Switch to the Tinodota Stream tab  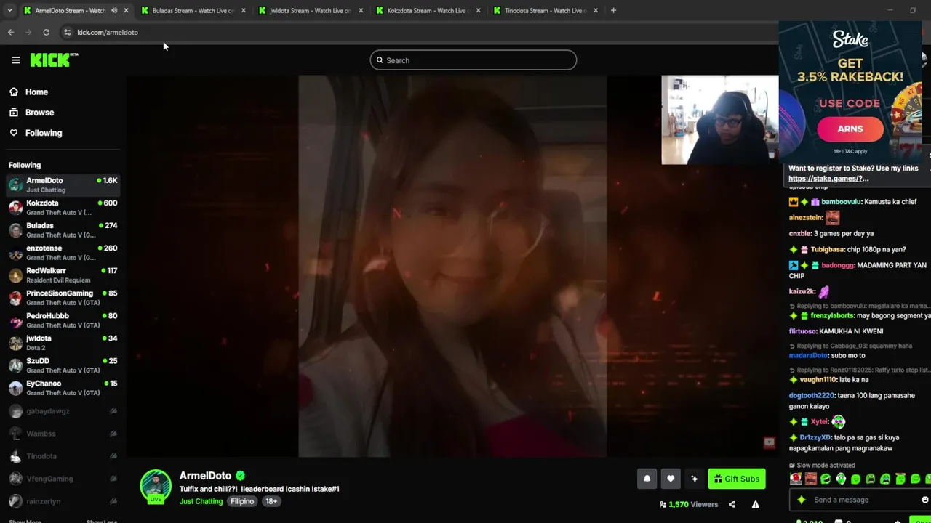coord(544,10)
